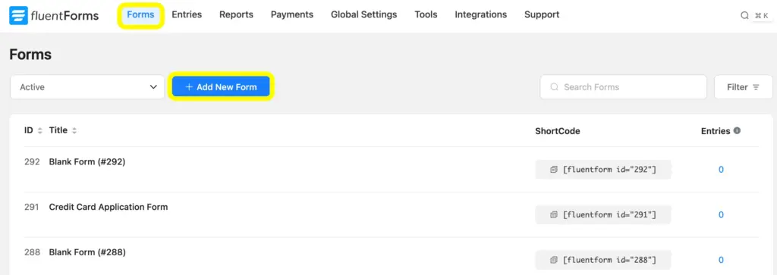
Task: Click the Entries column header text
Action: tap(716, 131)
